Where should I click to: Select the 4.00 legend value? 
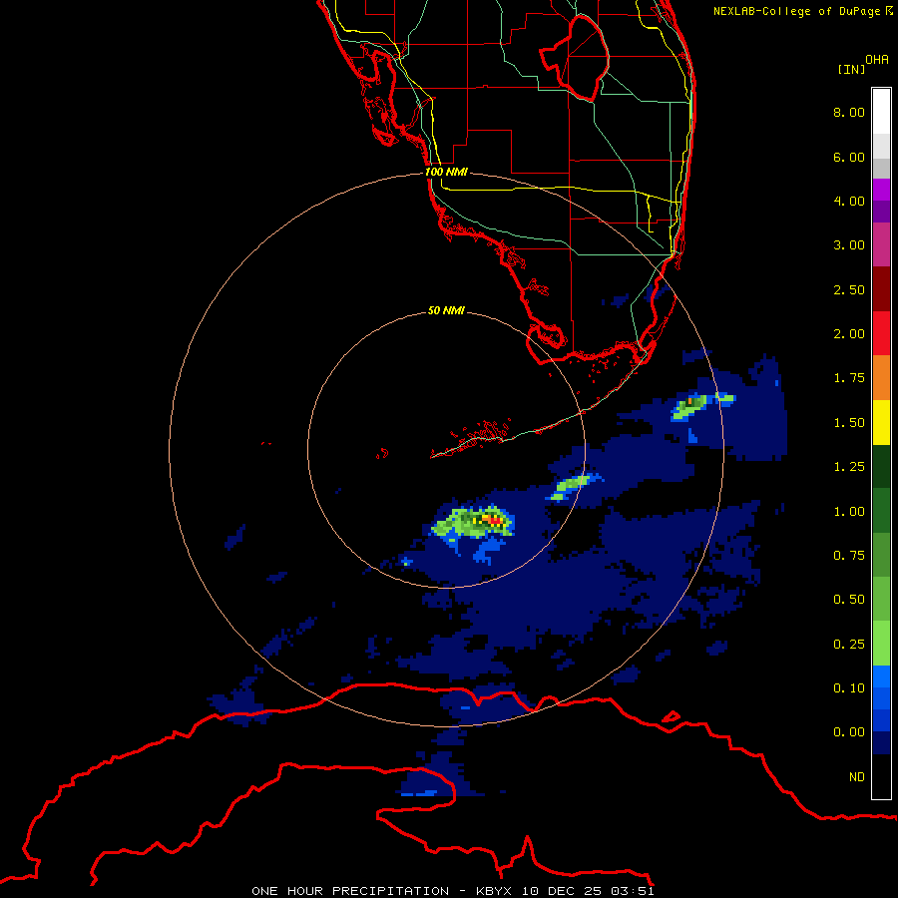[x=849, y=201]
